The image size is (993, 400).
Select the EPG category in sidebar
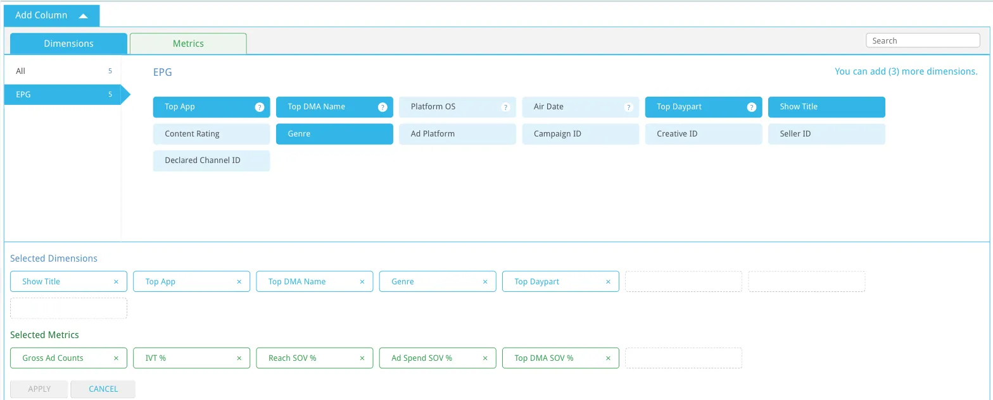(62, 95)
